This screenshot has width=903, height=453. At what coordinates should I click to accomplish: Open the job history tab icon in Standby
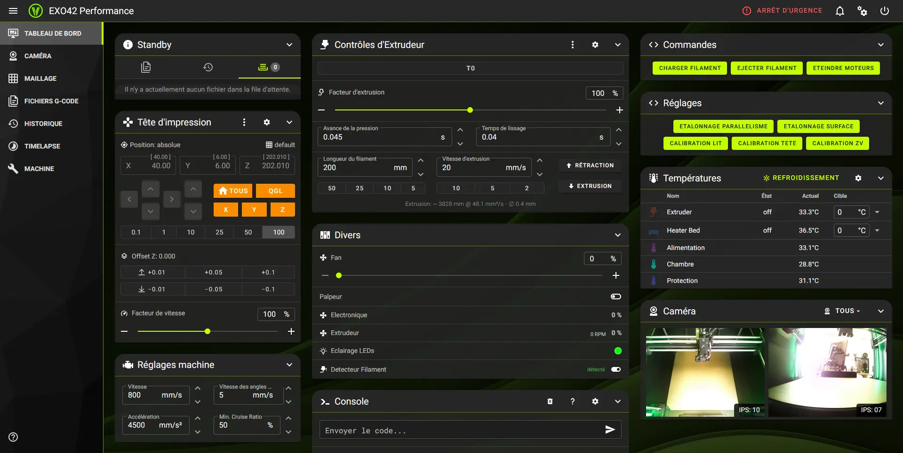pyautogui.click(x=208, y=67)
